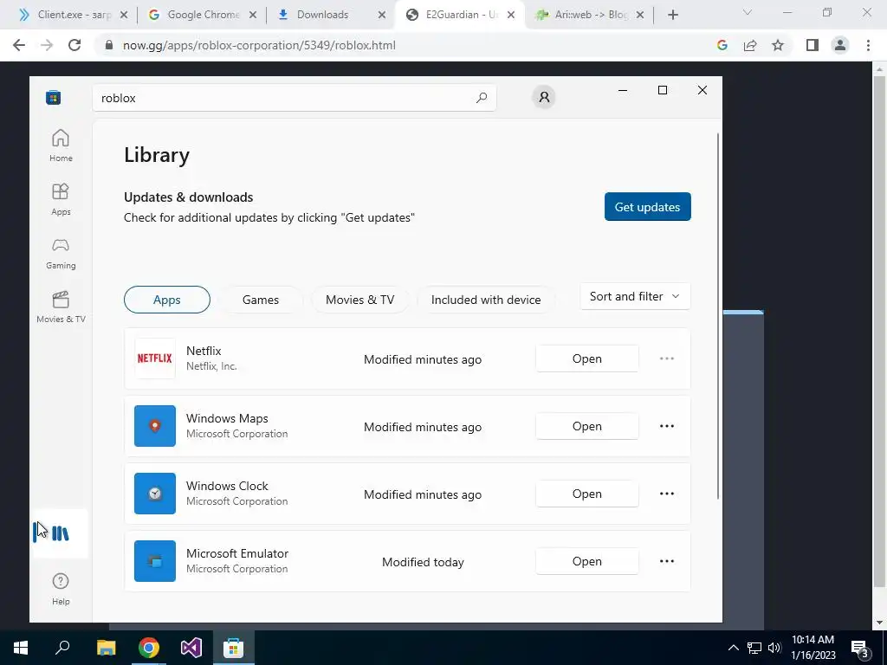Open more options for Windows Clock

coord(667,494)
